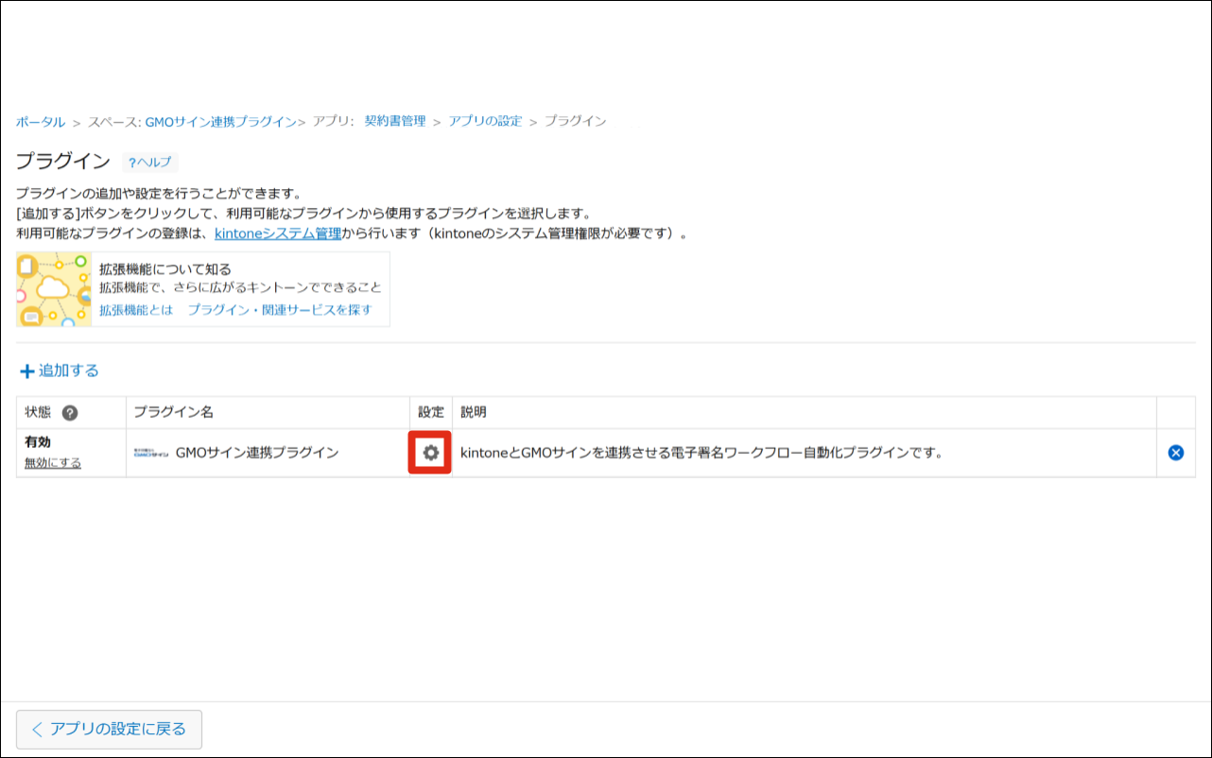This screenshot has width=1212, height=758.
Task: Open GMOサイン連携プラグイン settings gear
Action: tap(431, 453)
